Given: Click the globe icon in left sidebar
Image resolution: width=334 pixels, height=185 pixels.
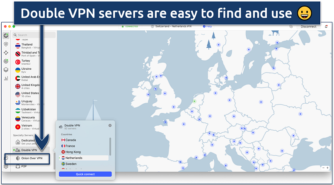Looking at the screenshot, I should tap(6, 35).
